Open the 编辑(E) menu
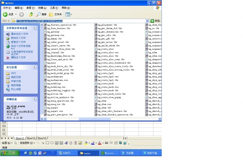The image size is (243, 160). [19, 8]
